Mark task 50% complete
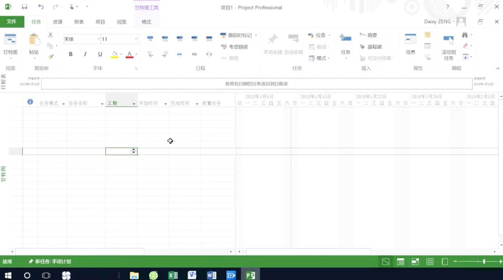This screenshot has height=280, width=503. pyautogui.click(x=179, y=39)
